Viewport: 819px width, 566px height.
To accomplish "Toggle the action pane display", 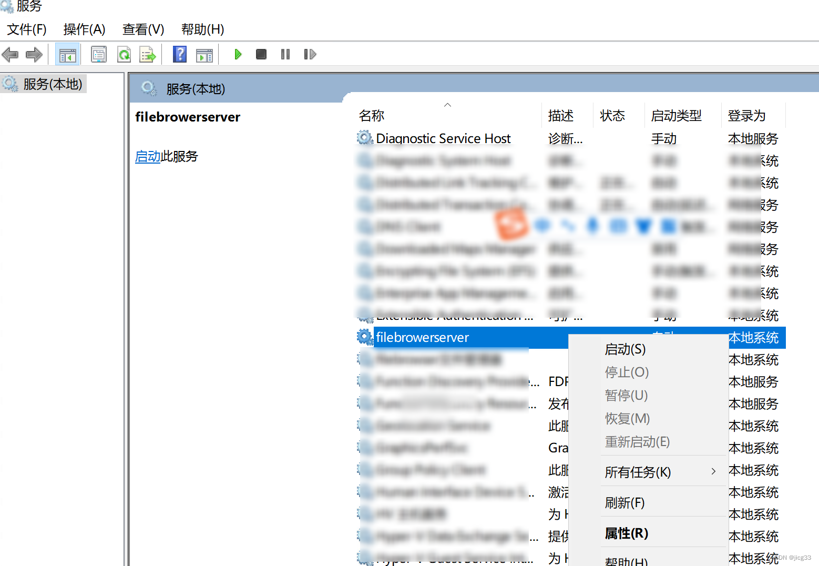I will tap(204, 54).
